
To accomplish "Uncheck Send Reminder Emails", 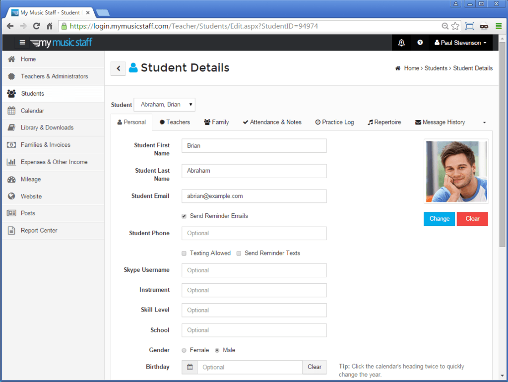I will tap(184, 216).
